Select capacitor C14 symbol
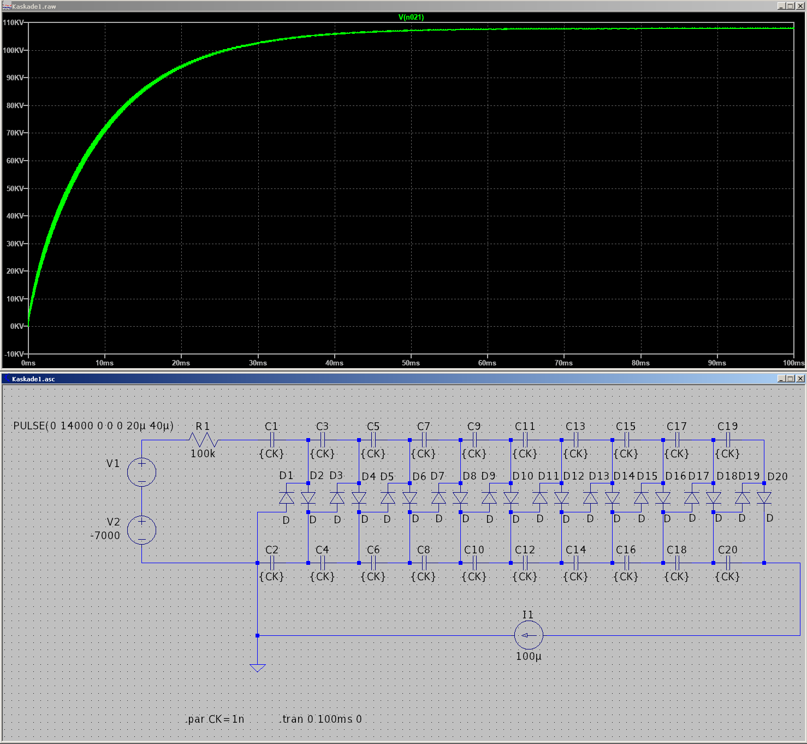The height and width of the screenshot is (744, 807). coord(575,563)
